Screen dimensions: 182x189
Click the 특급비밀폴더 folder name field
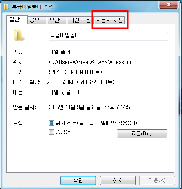tap(108, 36)
